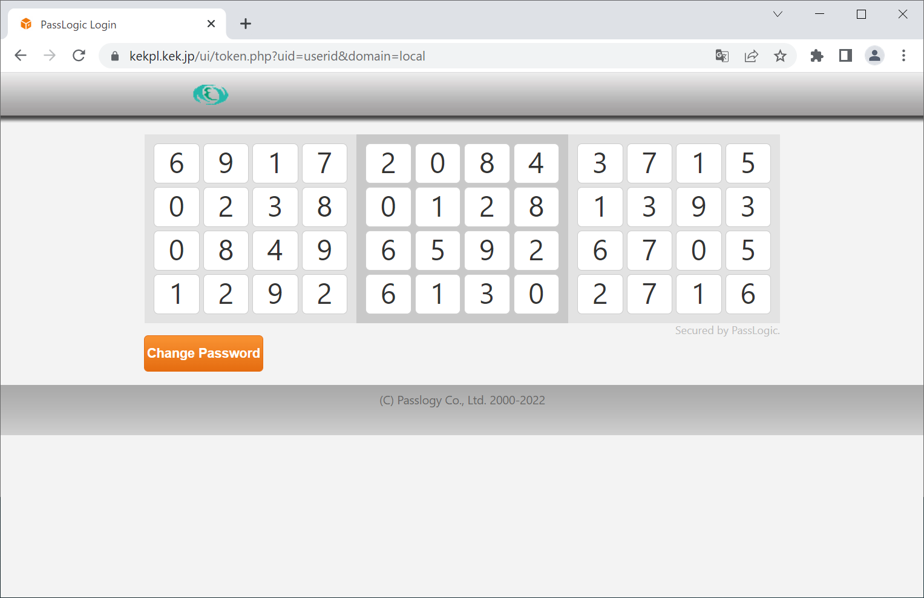Click the share page icon

click(x=751, y=56)
